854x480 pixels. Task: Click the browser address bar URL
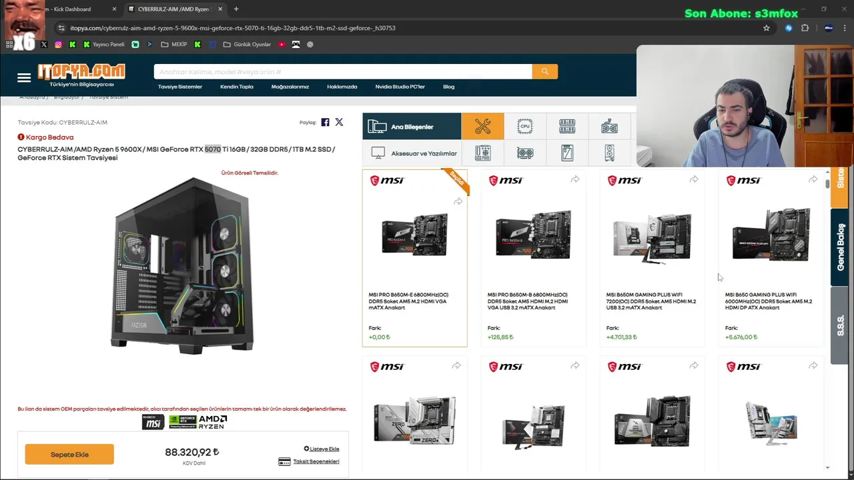point(234,28)
